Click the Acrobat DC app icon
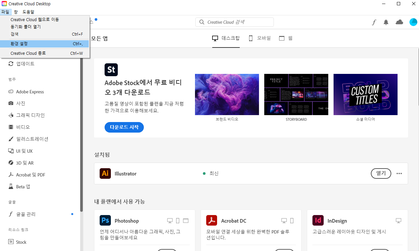Image resolution: width=419 pixels, height=251 pixels. point(211,221)
